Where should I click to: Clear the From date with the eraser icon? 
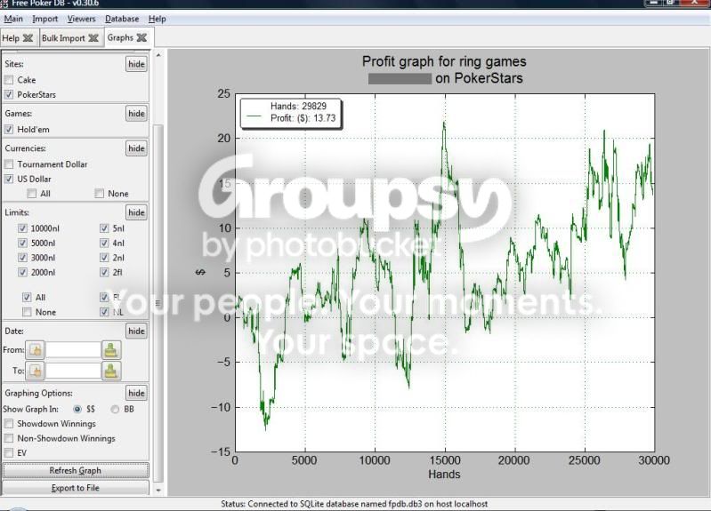[111, 350]
